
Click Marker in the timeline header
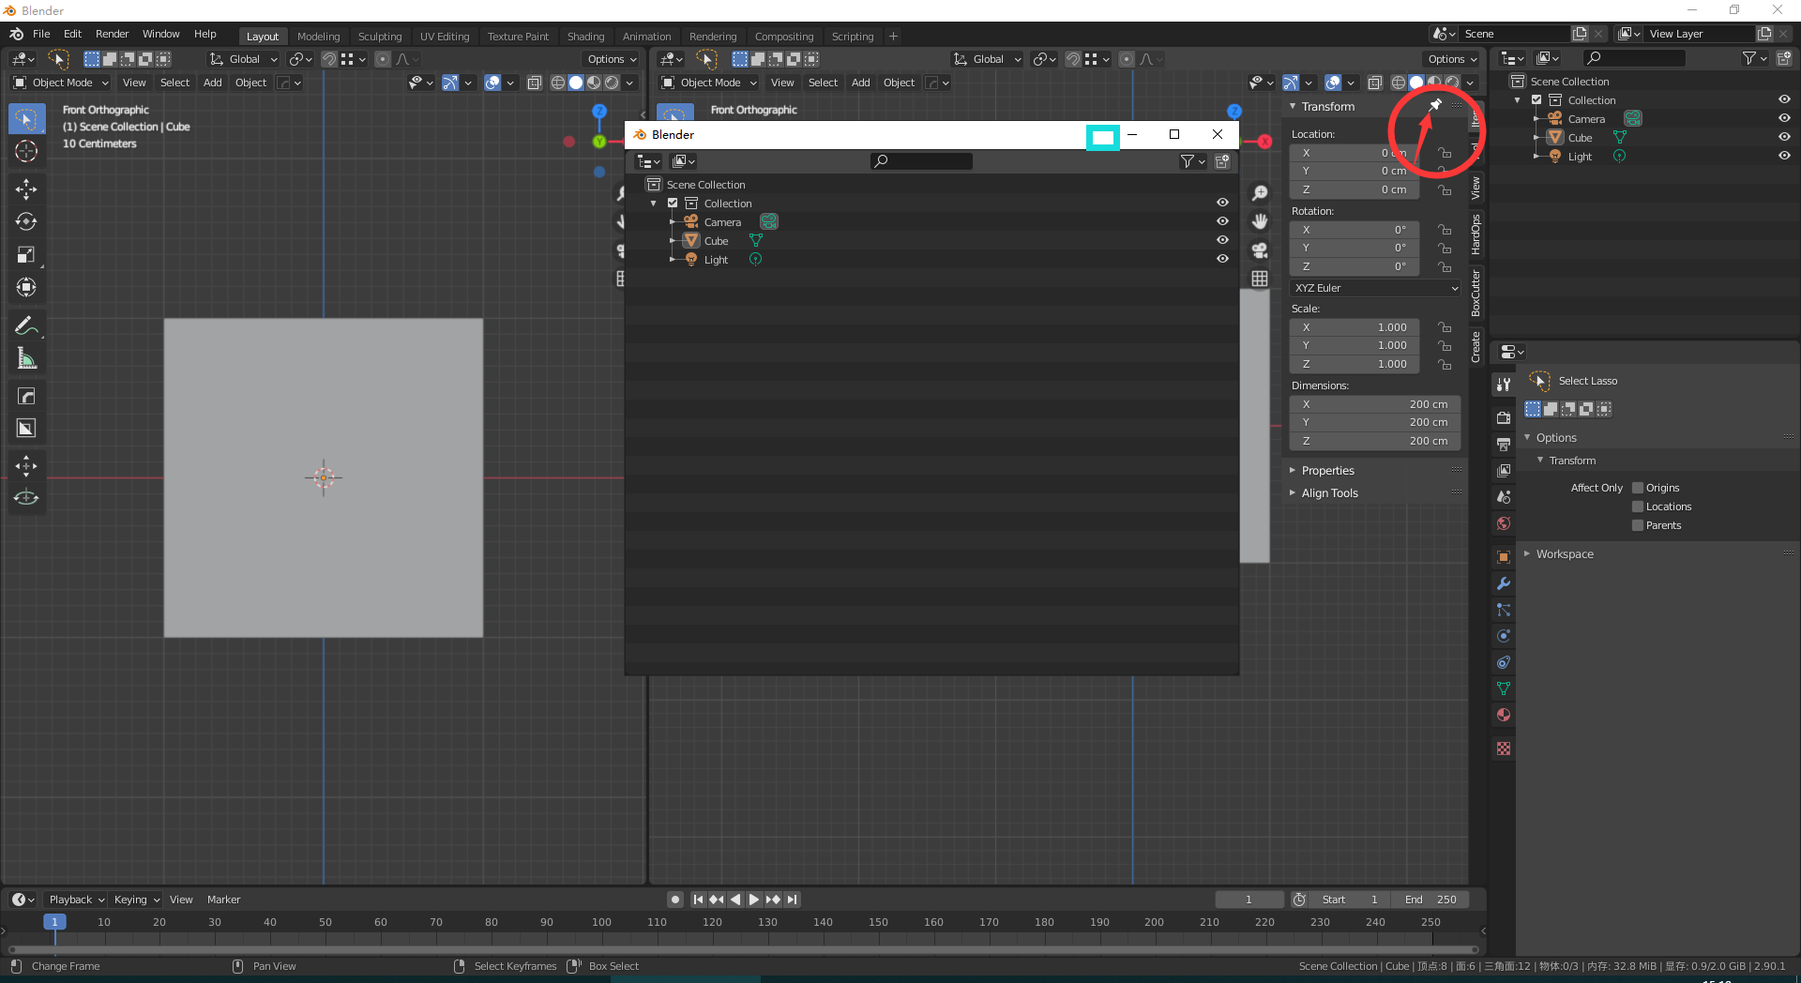point(223,900)
